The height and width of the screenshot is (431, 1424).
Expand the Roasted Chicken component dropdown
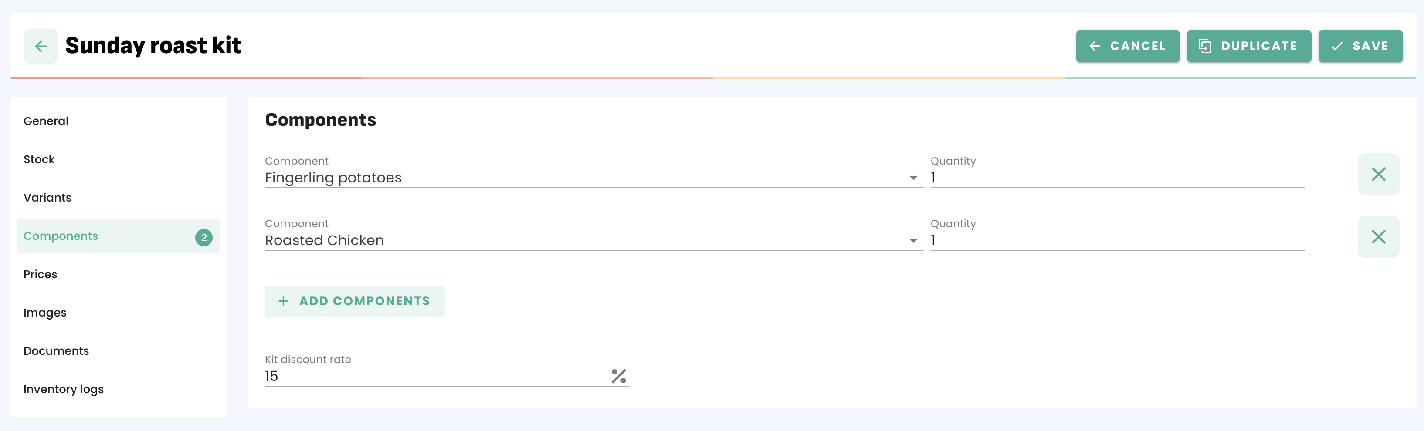[913, 240]
